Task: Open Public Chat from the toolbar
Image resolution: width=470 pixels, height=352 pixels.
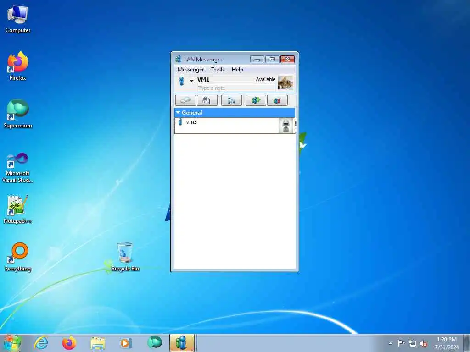Action: pos(277,100)
